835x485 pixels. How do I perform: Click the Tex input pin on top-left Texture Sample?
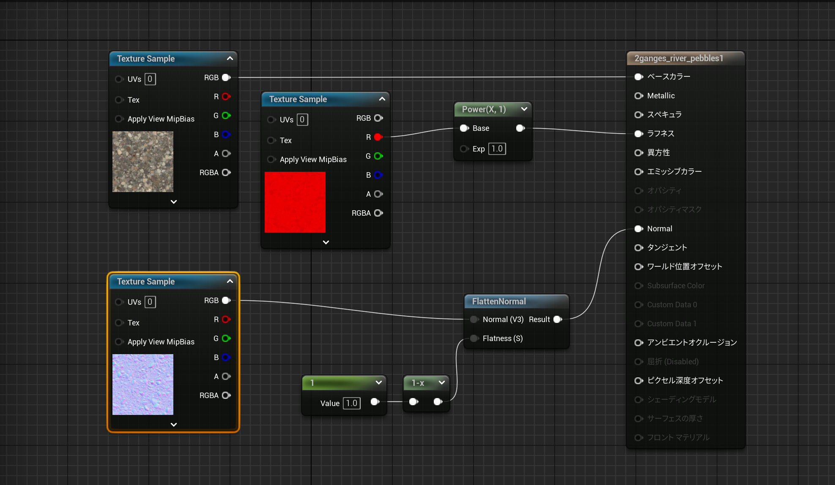pos(119,100)
